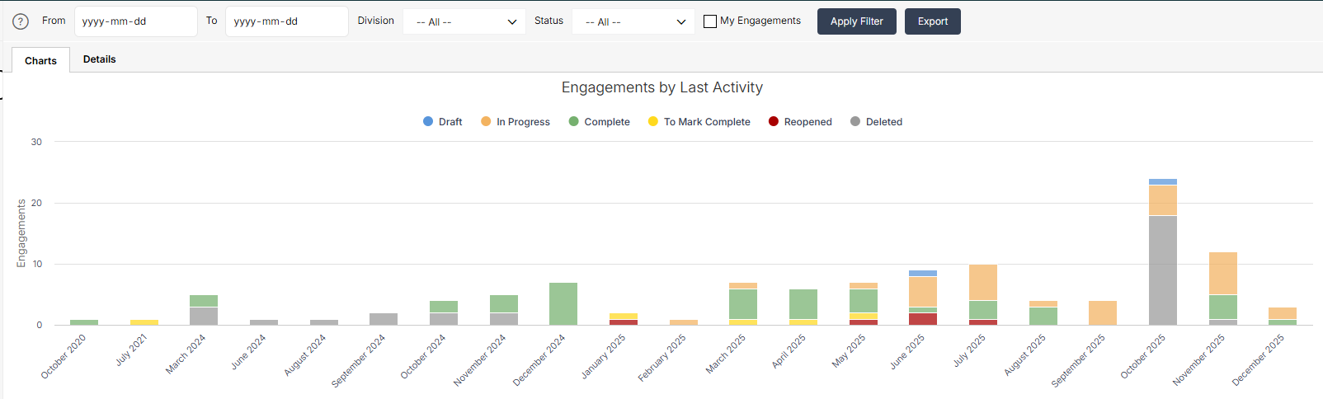This screenshot has height=399, width=1323.
Task: Select the Charts tab
Action: [40, 60]
